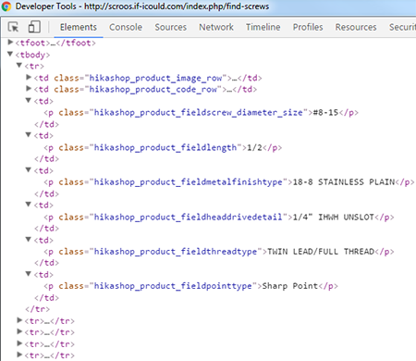The width and height of the screenshot is (416, 361).
Task: Select the fieldmetalfinishtype paragraph node
Action: (x=229, y=182)
